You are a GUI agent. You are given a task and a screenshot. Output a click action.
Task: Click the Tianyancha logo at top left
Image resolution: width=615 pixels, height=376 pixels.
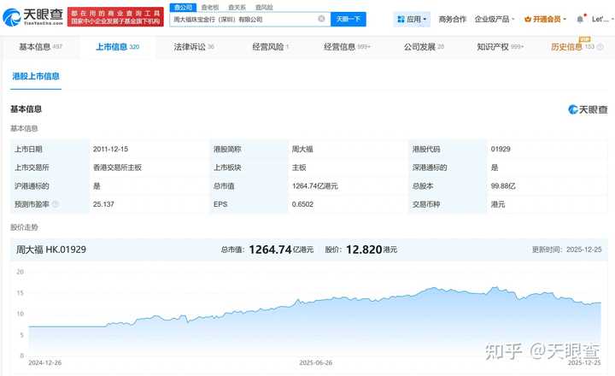pos(33,17)
